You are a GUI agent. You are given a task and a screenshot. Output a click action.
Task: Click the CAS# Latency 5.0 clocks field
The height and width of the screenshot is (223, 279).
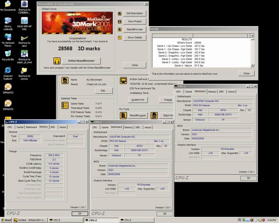54,164
